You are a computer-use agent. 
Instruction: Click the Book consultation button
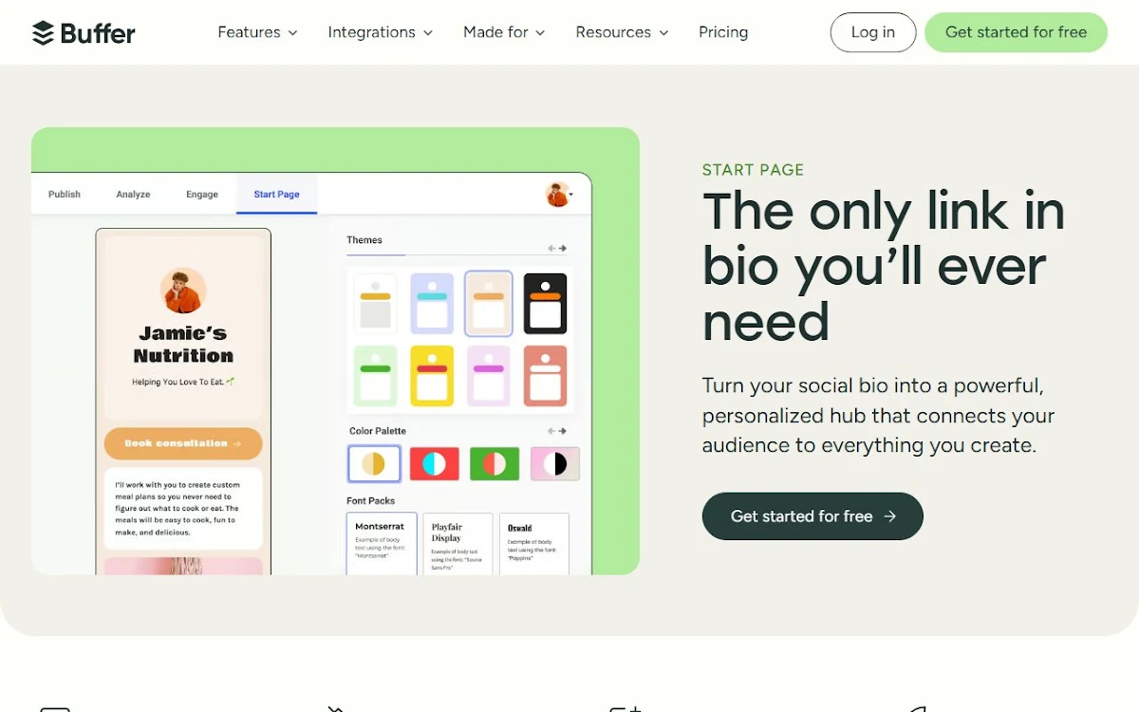click(x=183, y=443)
